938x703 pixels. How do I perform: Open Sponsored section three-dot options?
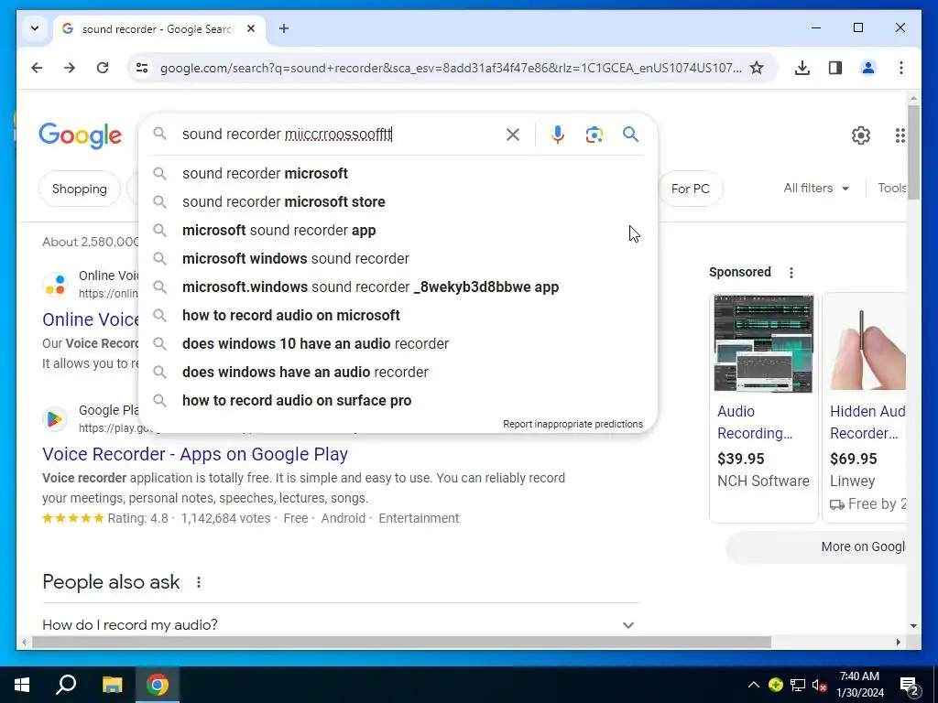pyautogui.click(x=791, y=273)
